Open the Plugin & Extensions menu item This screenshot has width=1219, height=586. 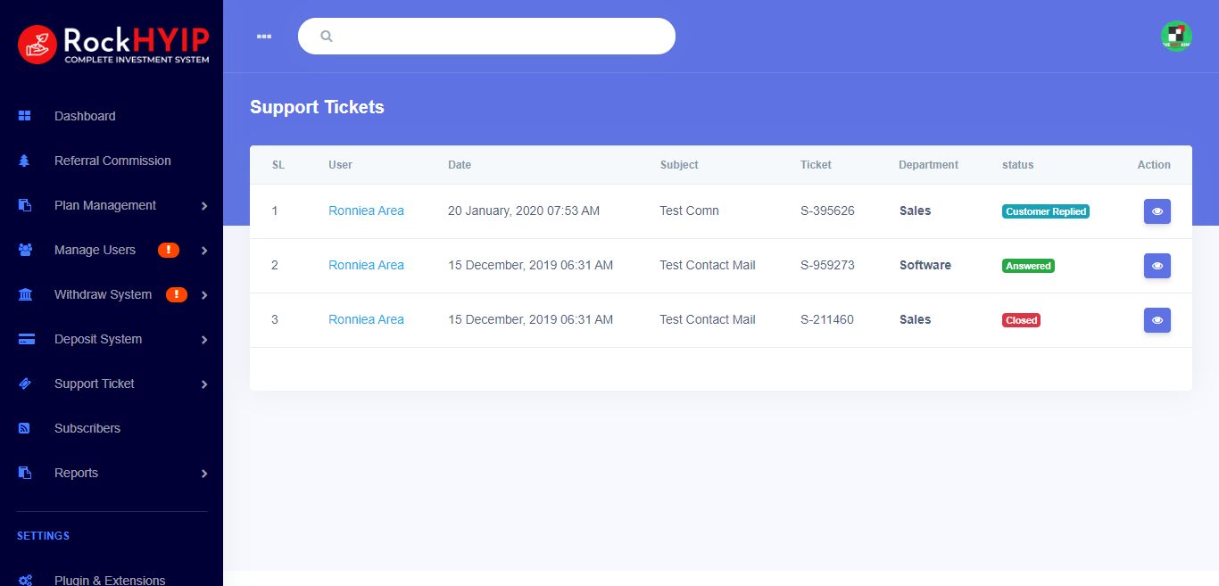[x=110, y=580]
